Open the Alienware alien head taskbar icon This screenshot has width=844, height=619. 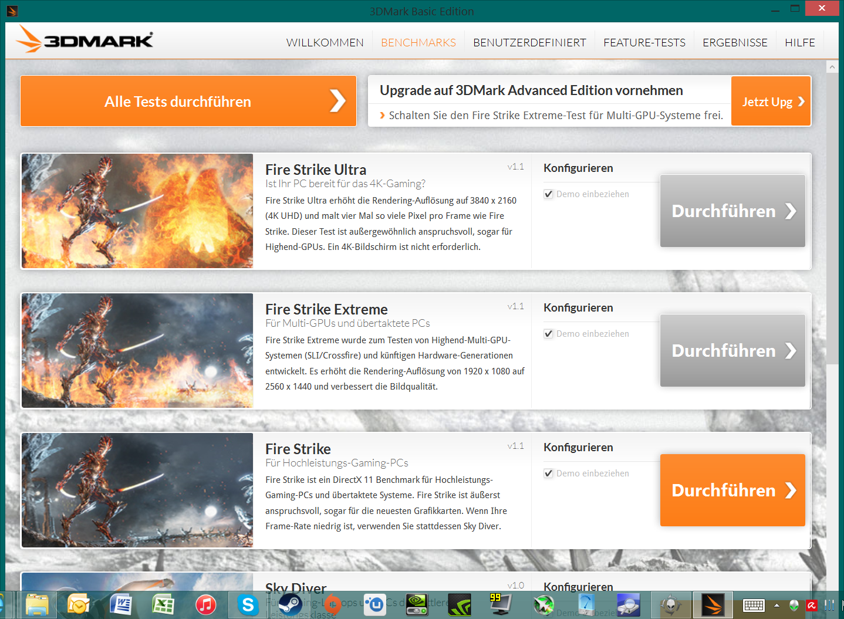point(671,605)
